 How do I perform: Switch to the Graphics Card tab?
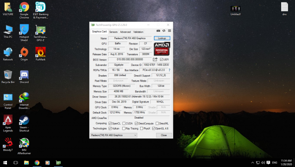99,32
